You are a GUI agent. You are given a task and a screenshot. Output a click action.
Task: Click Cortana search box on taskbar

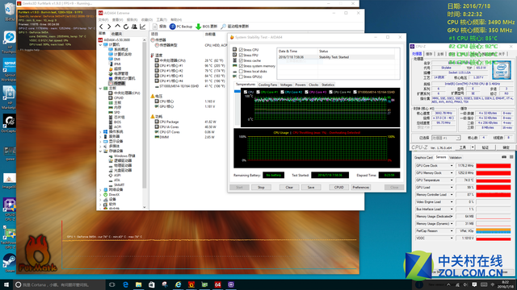click(x=59, y=284)
